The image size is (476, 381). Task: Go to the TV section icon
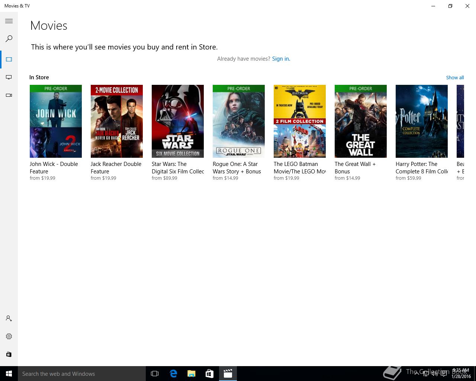pos(9,77)
